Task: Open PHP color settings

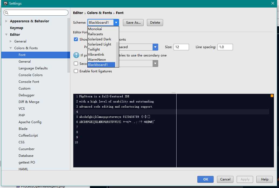Action: click(22, 115)
